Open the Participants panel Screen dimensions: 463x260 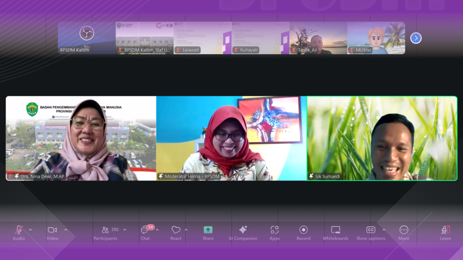click(x=105, y=231)
